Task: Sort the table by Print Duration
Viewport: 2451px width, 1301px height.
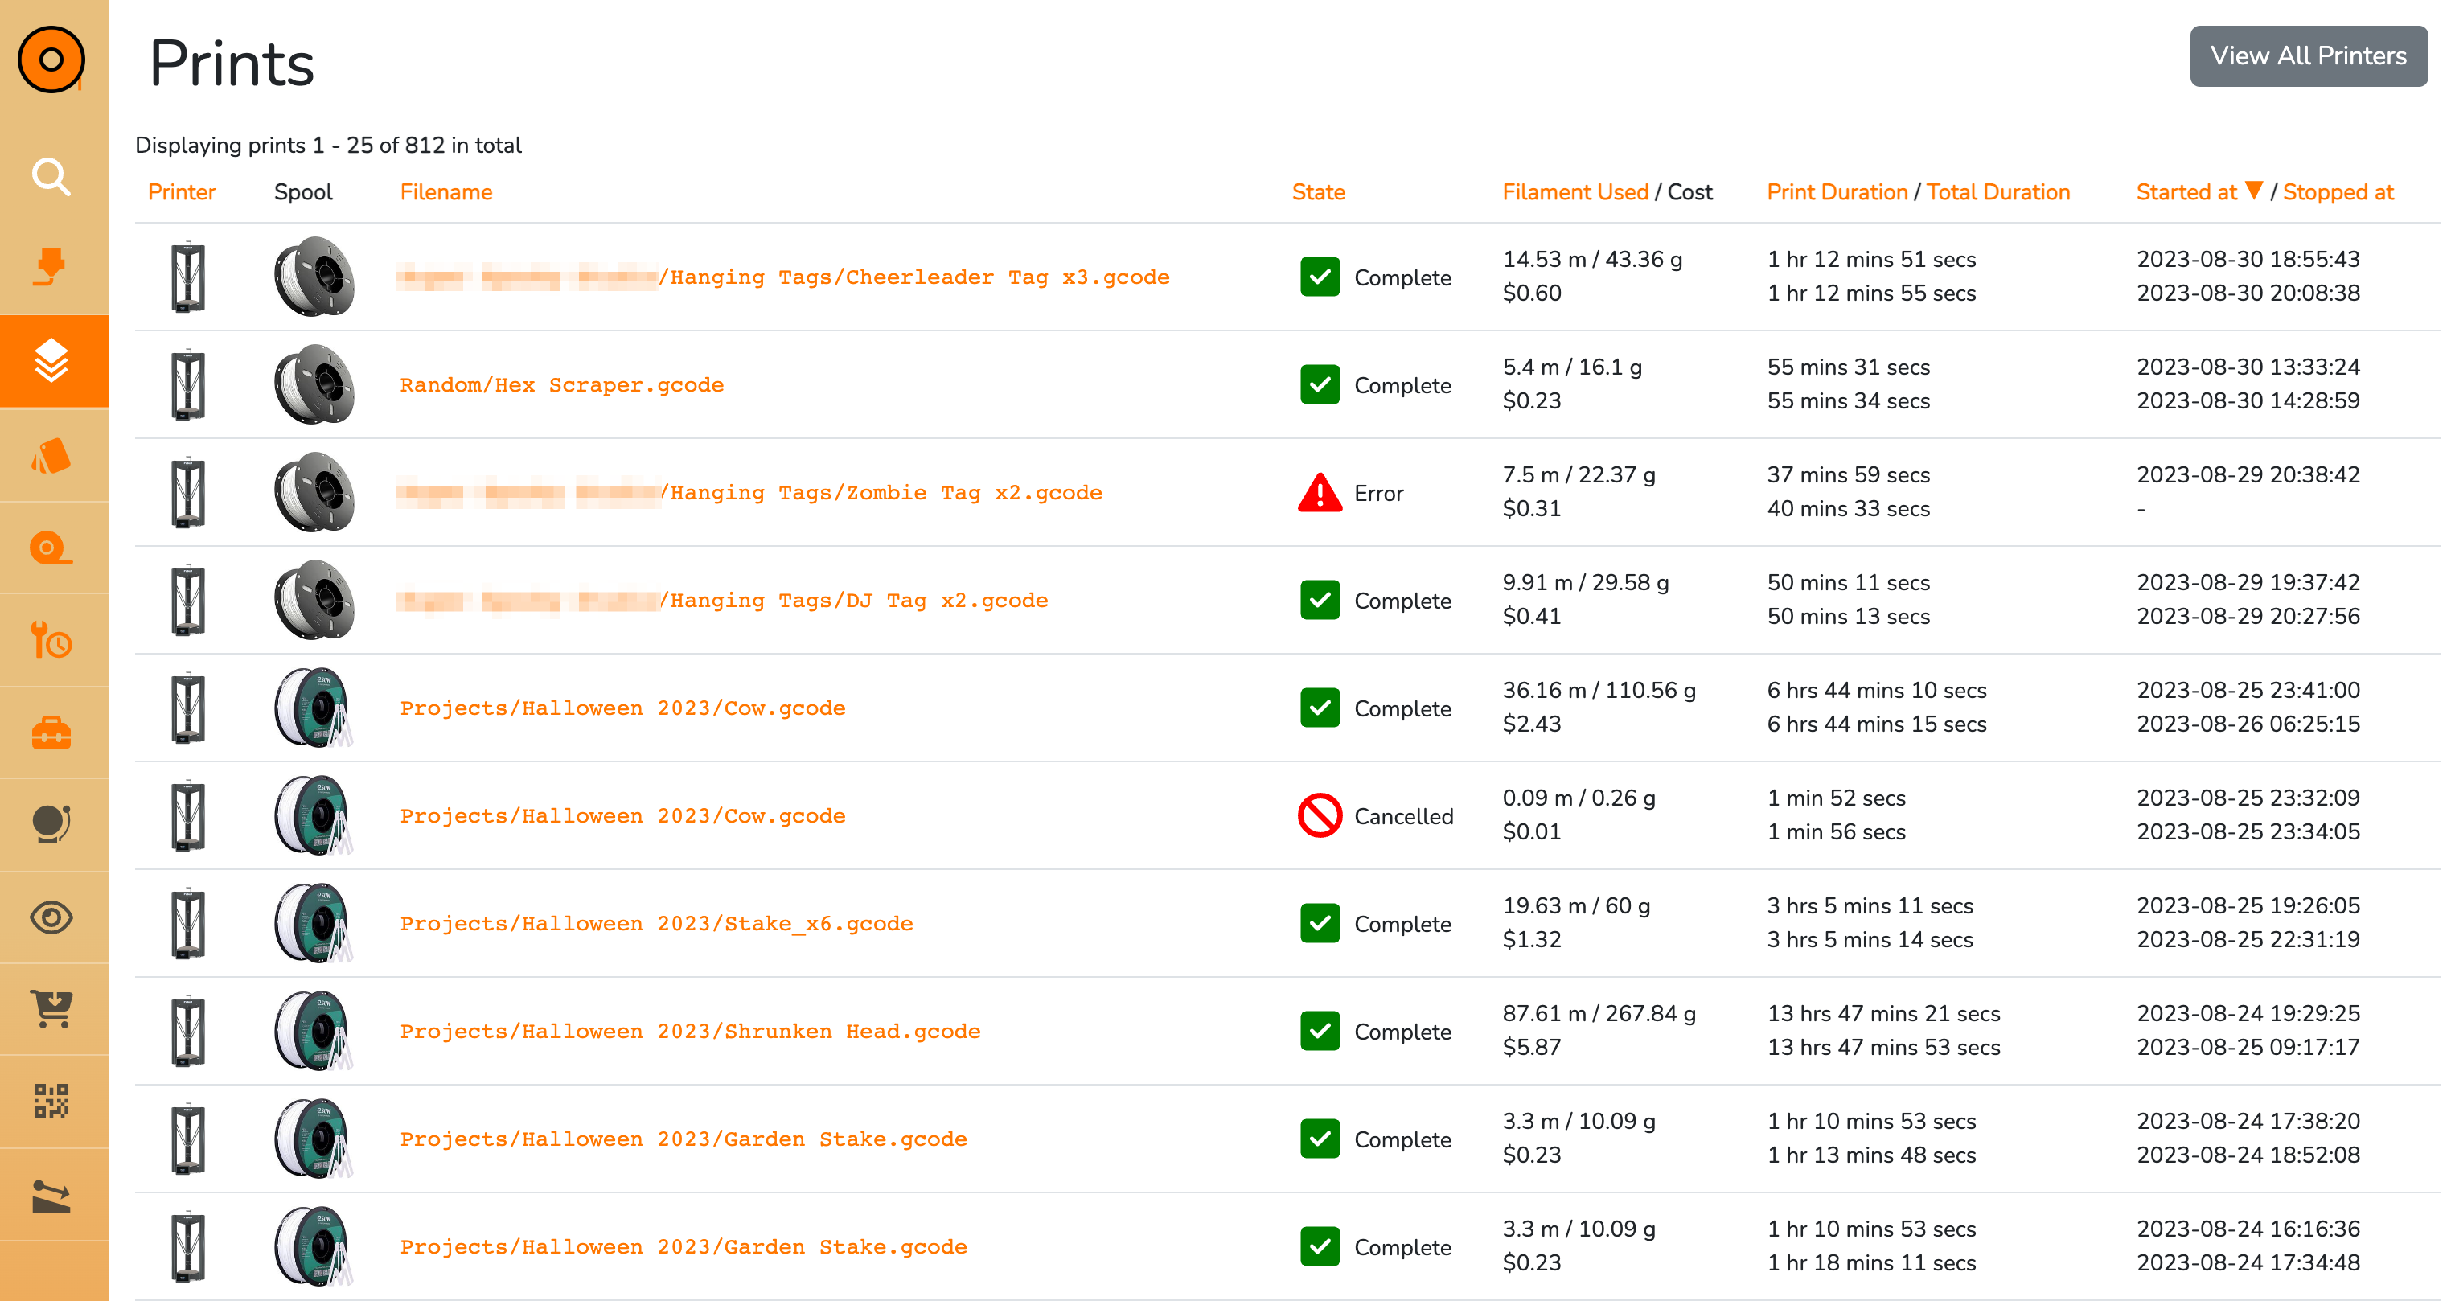Action: click(1837, 191)
